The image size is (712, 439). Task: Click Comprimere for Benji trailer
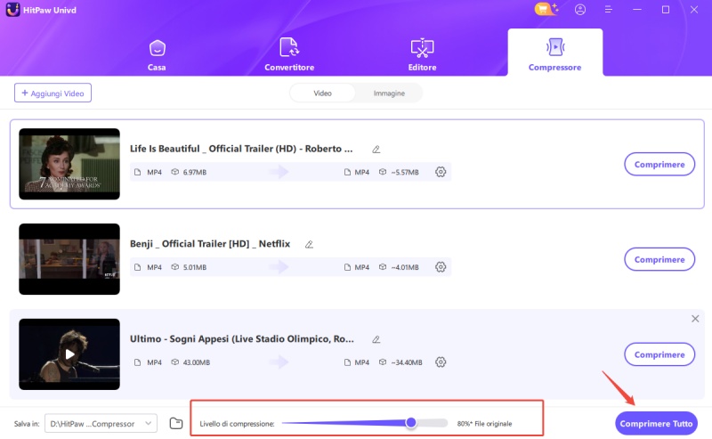(659, 259)
